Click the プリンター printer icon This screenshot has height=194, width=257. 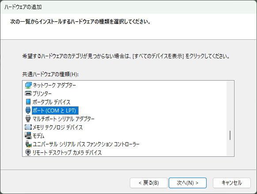(x=28, y=93)
